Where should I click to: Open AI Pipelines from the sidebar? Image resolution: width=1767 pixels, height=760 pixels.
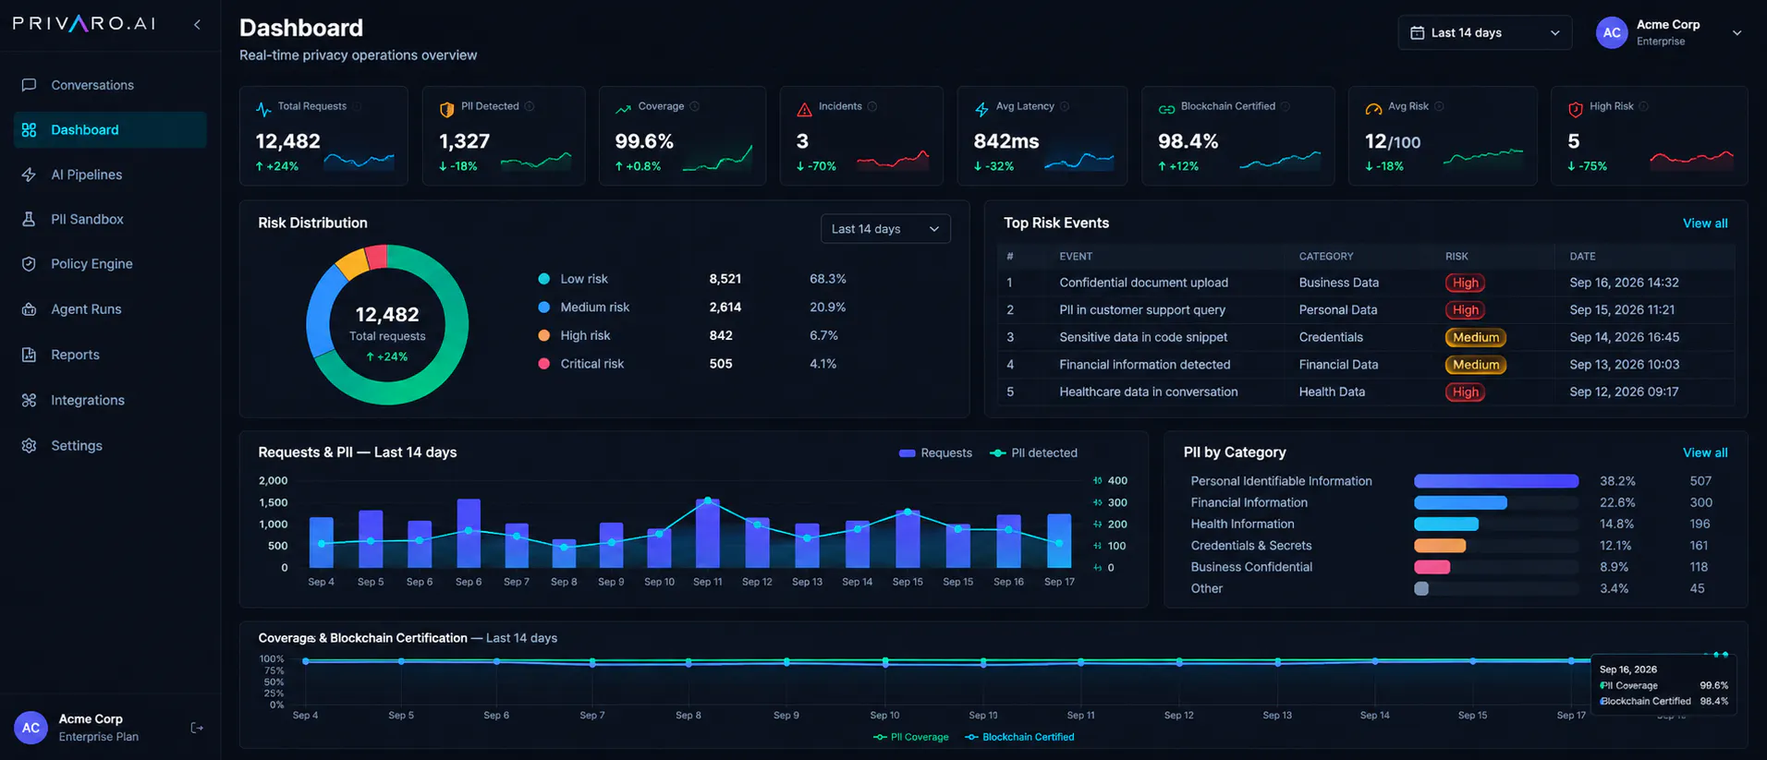pyautogui.click(x=110, y=175)
